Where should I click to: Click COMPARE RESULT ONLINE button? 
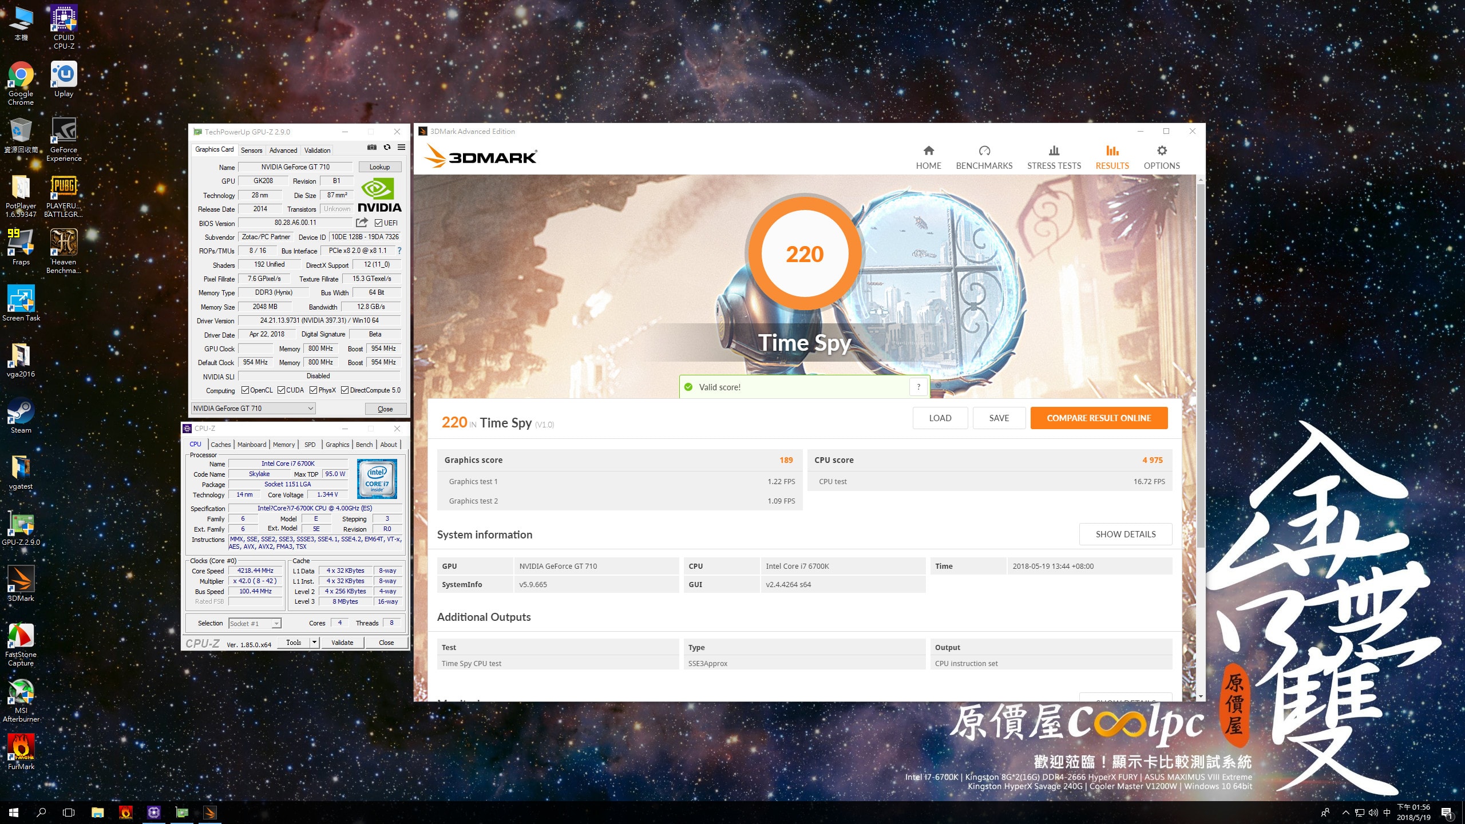tap(1099, 418)
